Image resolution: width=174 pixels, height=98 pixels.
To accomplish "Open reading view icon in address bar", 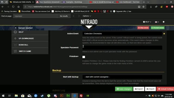I will [x=139, y=7].
